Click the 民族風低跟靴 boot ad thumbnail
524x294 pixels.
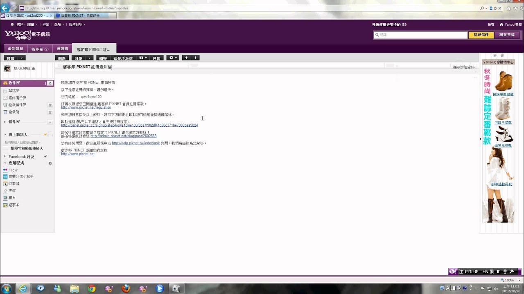point(503,82)
